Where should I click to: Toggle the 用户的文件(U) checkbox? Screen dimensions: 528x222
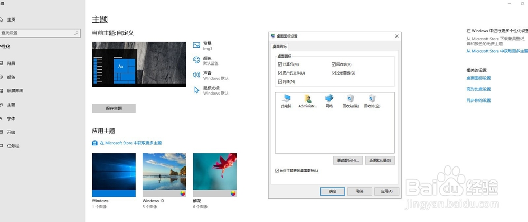point(280,73)
